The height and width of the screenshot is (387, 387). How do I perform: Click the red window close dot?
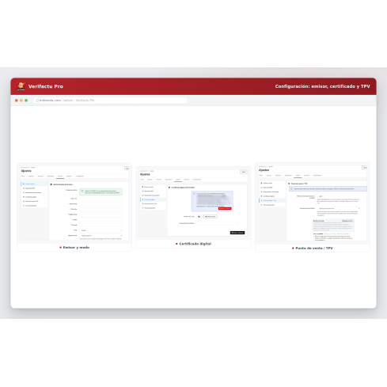pyautogui.click(x=17, y=101)
